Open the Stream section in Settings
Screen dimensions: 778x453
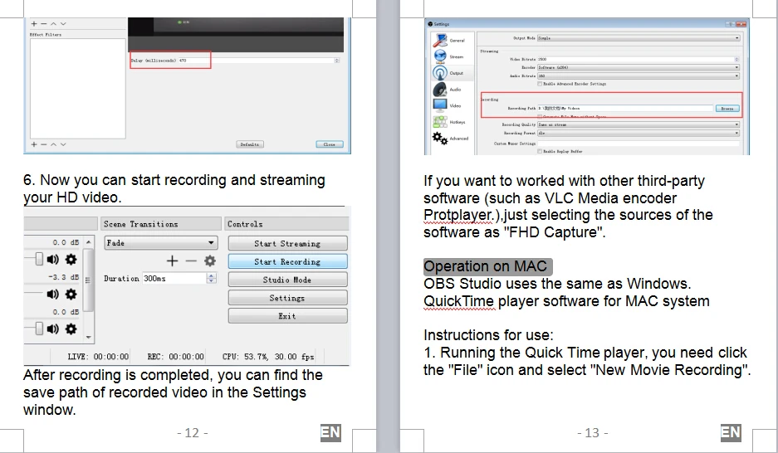[449, 56]
